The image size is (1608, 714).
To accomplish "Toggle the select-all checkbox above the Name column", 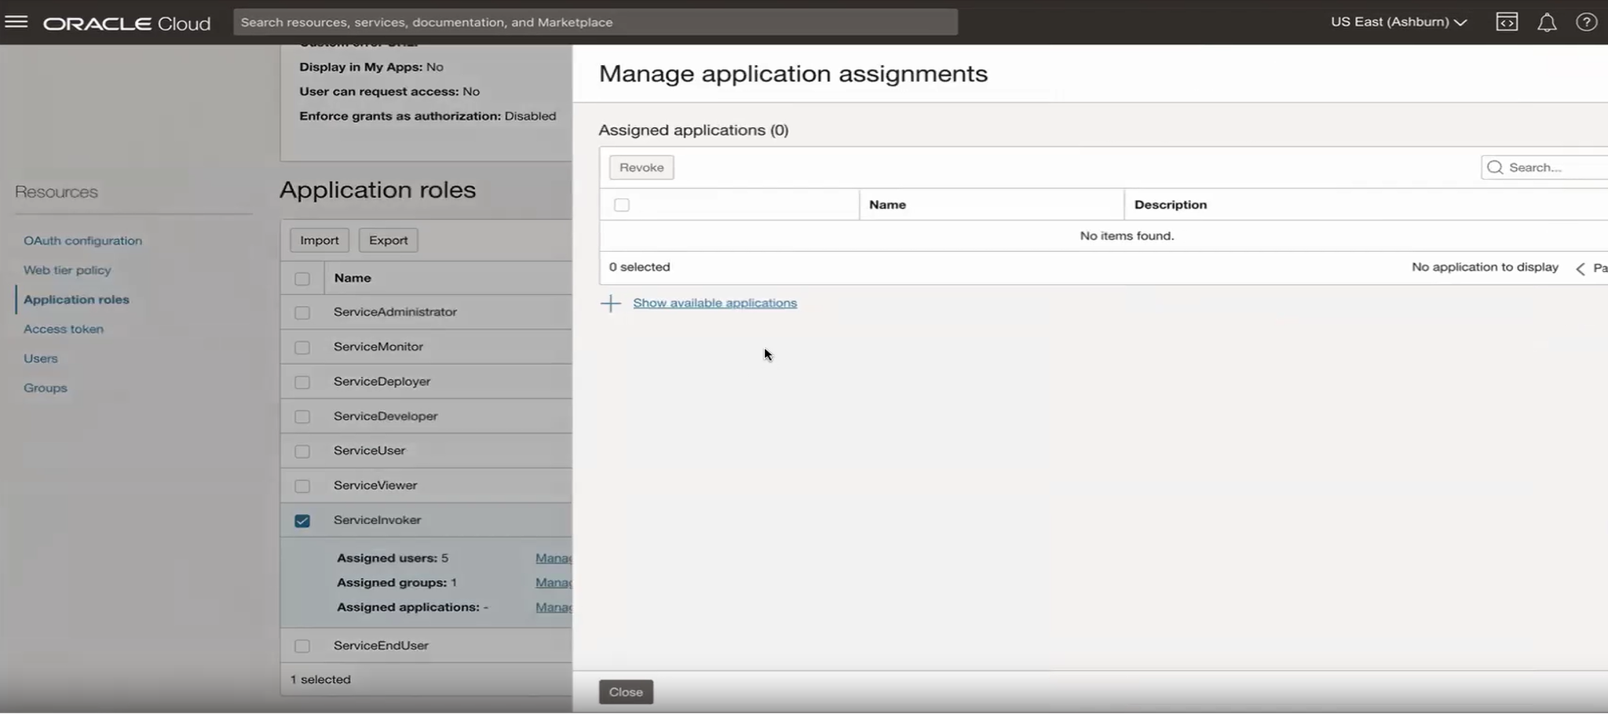I will point(621,204).
